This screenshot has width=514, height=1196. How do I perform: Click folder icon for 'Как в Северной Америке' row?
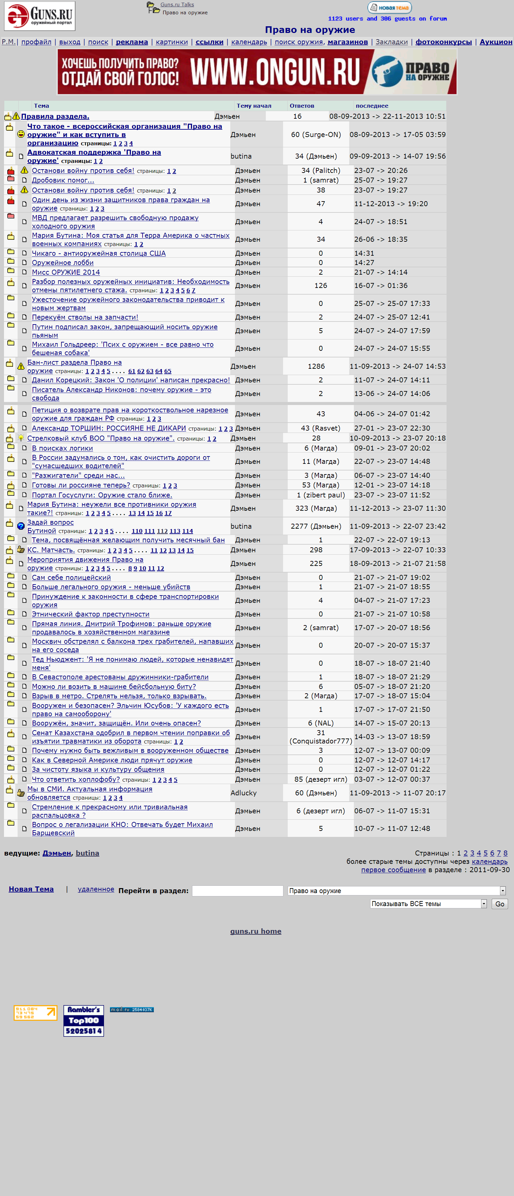point(11,759)
